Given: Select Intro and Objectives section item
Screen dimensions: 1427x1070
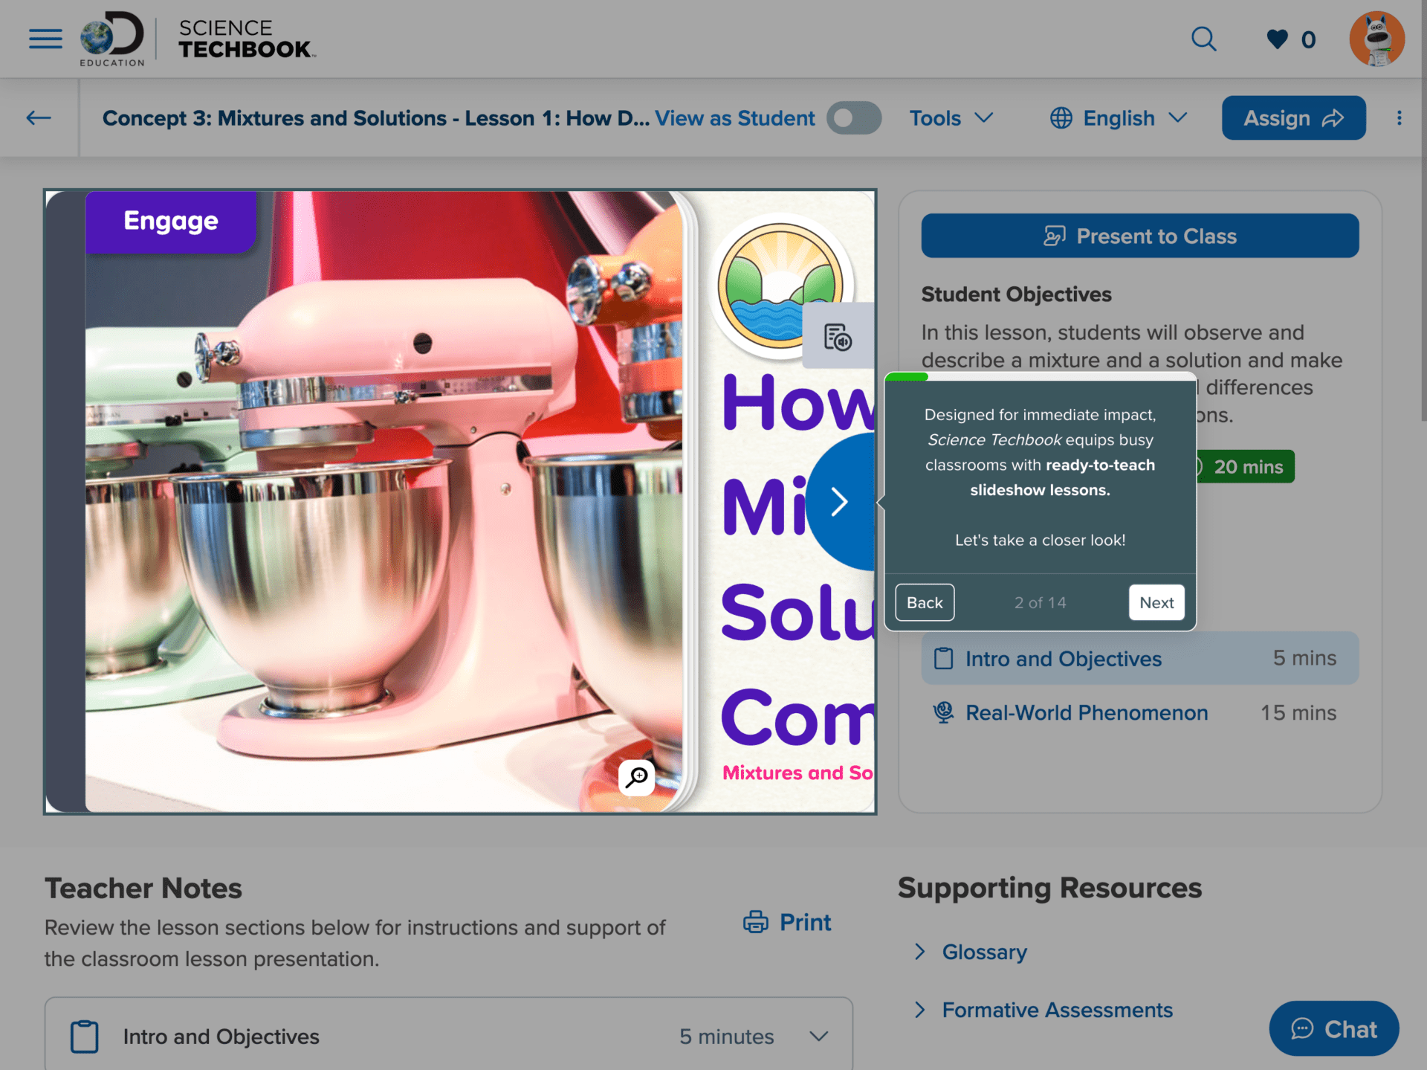Looking at the screenshot, I should [x=1063, y=659].
